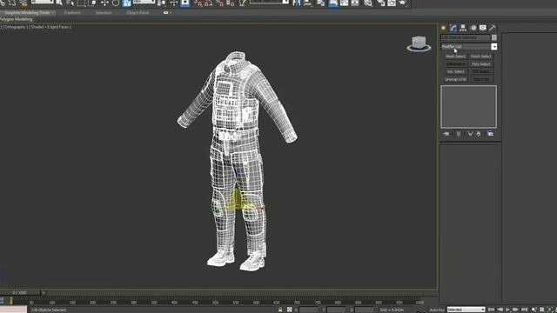557x313 pixels.
Task: Click Configure Modifier Sets icon
Action: (490, 134)
